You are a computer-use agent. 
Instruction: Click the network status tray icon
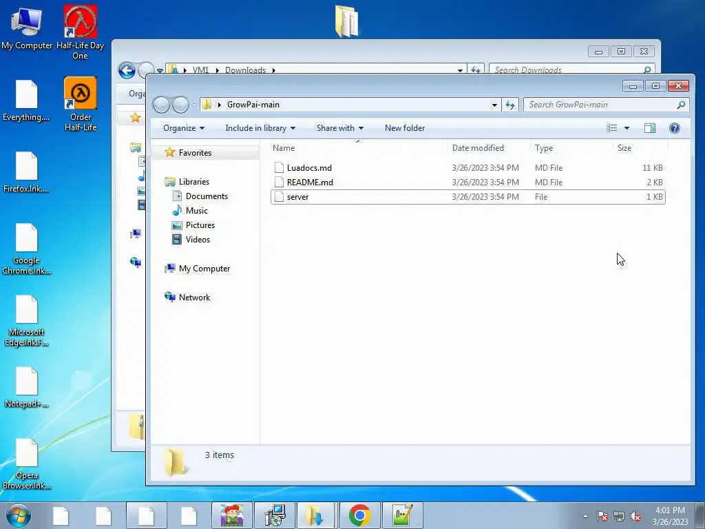pos(619,517)
